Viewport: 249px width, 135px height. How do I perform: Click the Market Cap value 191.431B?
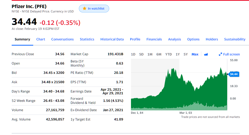[x=115, y=54]
